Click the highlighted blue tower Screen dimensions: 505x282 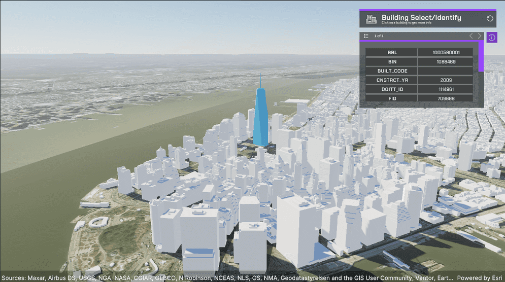pyautogui.click(x=261, y=117)
